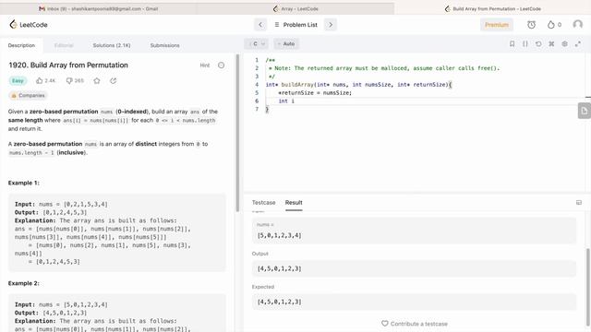Click the format code braces icon
Image resolution: width=591 pixels, height=332 pixels.
click(x=525, y=44)
